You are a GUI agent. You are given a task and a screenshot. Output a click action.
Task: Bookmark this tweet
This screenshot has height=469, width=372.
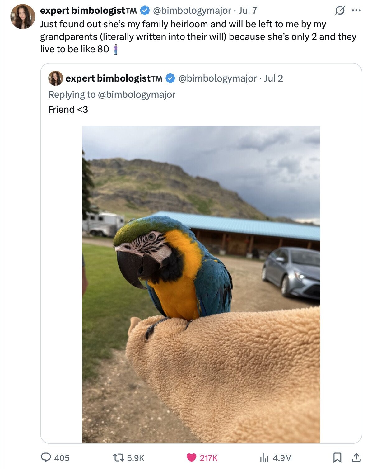[x=337, y=457]
